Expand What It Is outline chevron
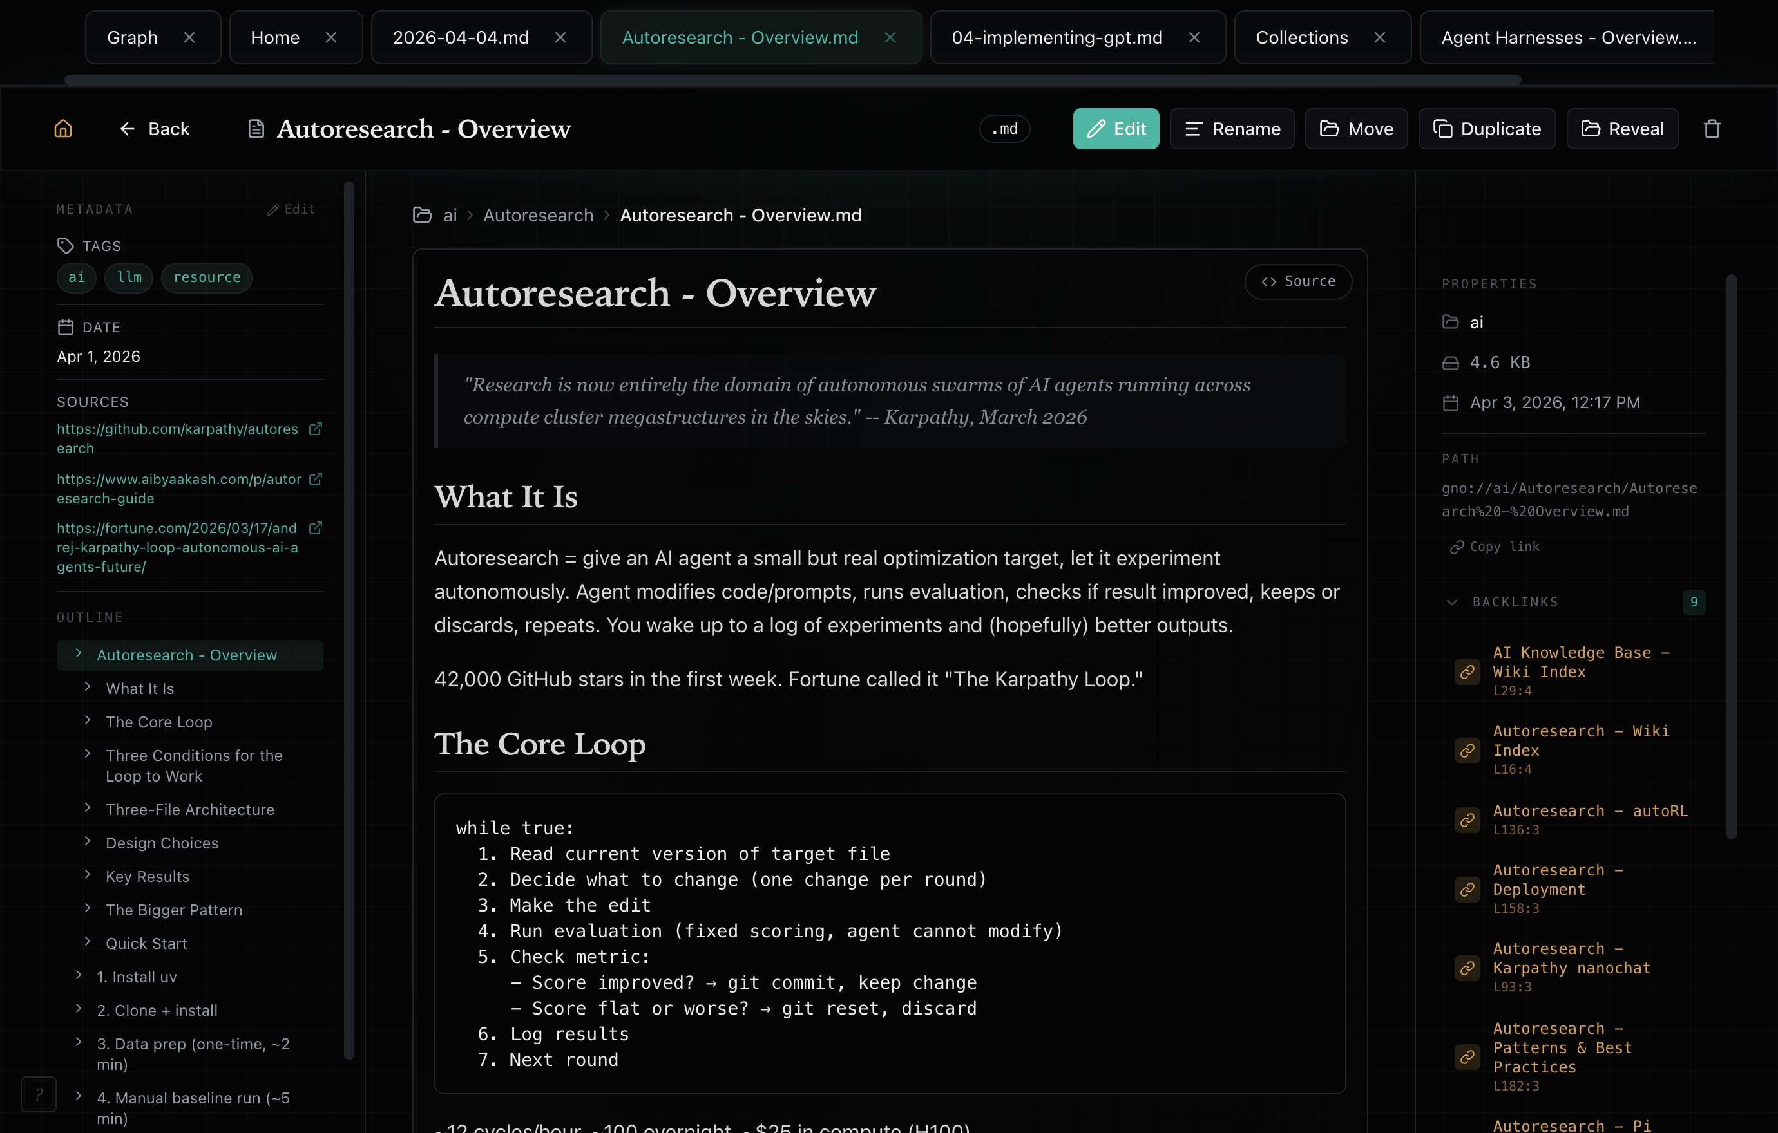 [x=87, y=687]
